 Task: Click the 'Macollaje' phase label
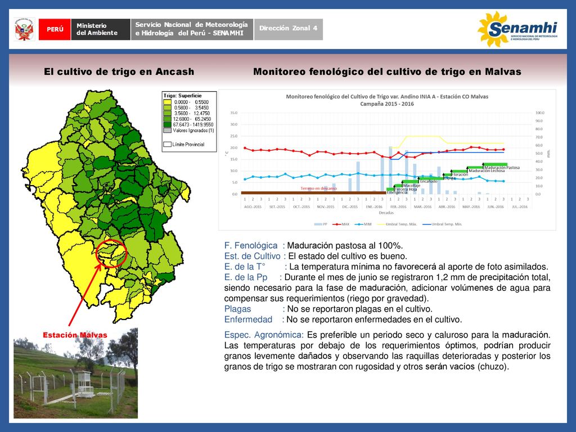click(411, 186)
